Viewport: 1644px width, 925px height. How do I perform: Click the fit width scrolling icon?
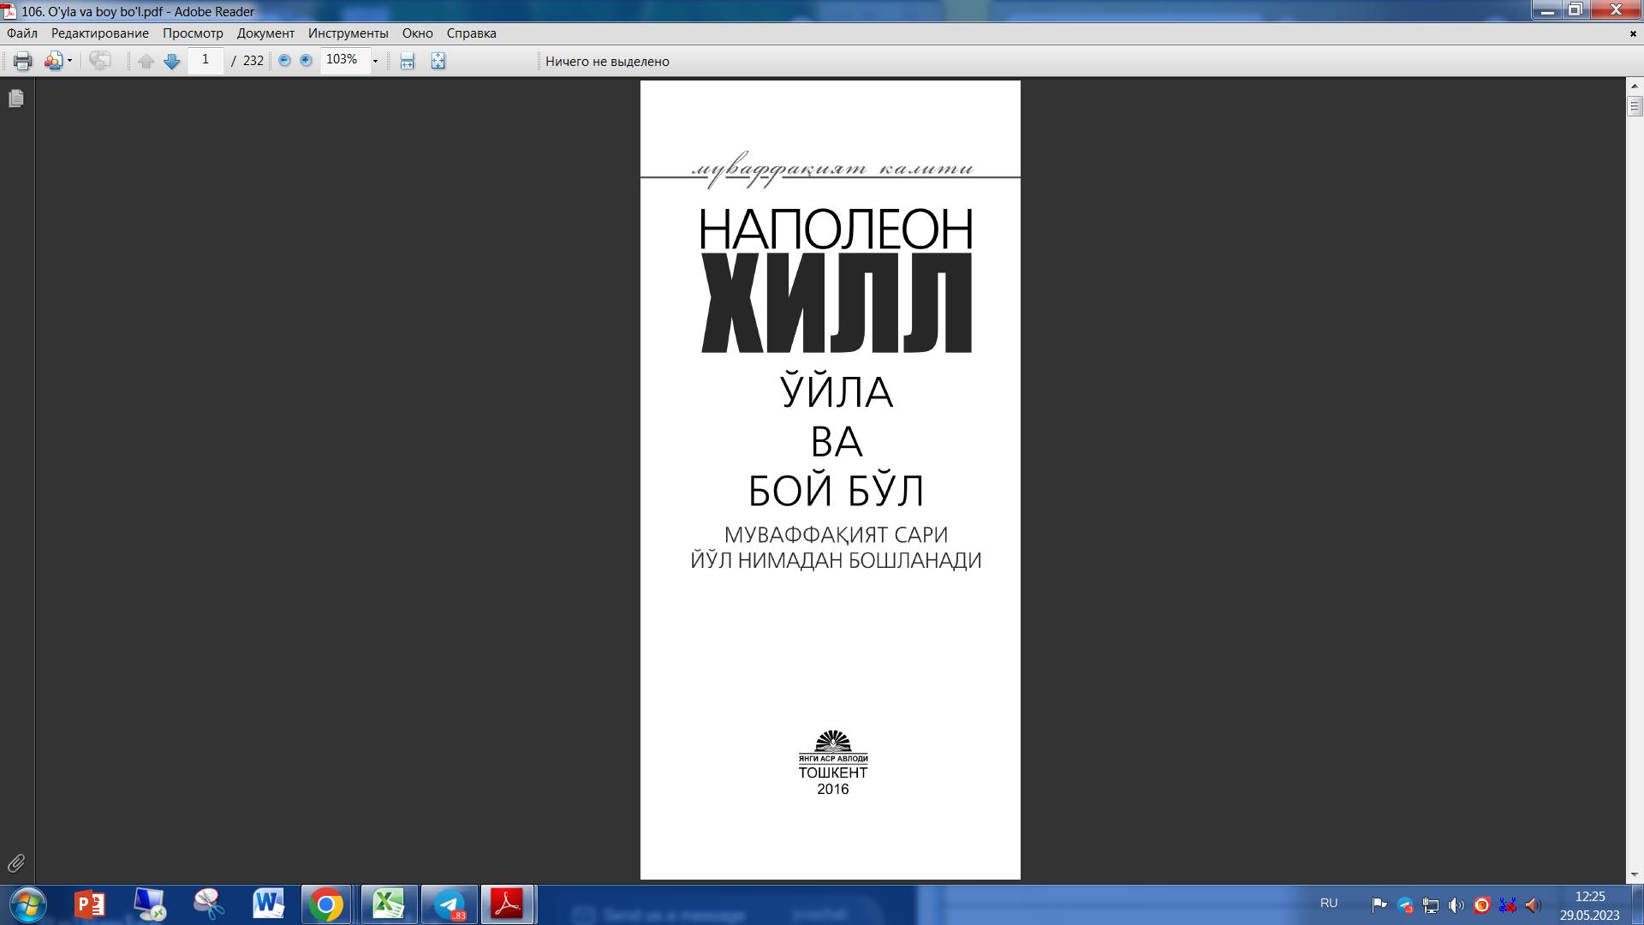coord(408,61)
